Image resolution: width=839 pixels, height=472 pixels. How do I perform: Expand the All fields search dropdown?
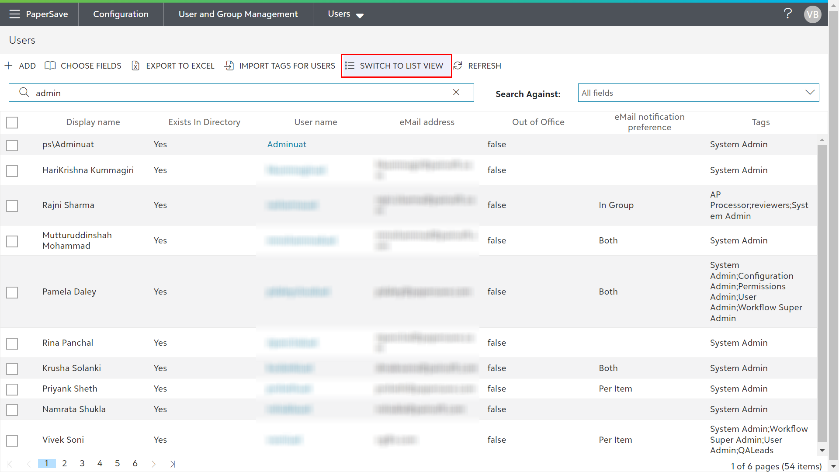(809, 93)
